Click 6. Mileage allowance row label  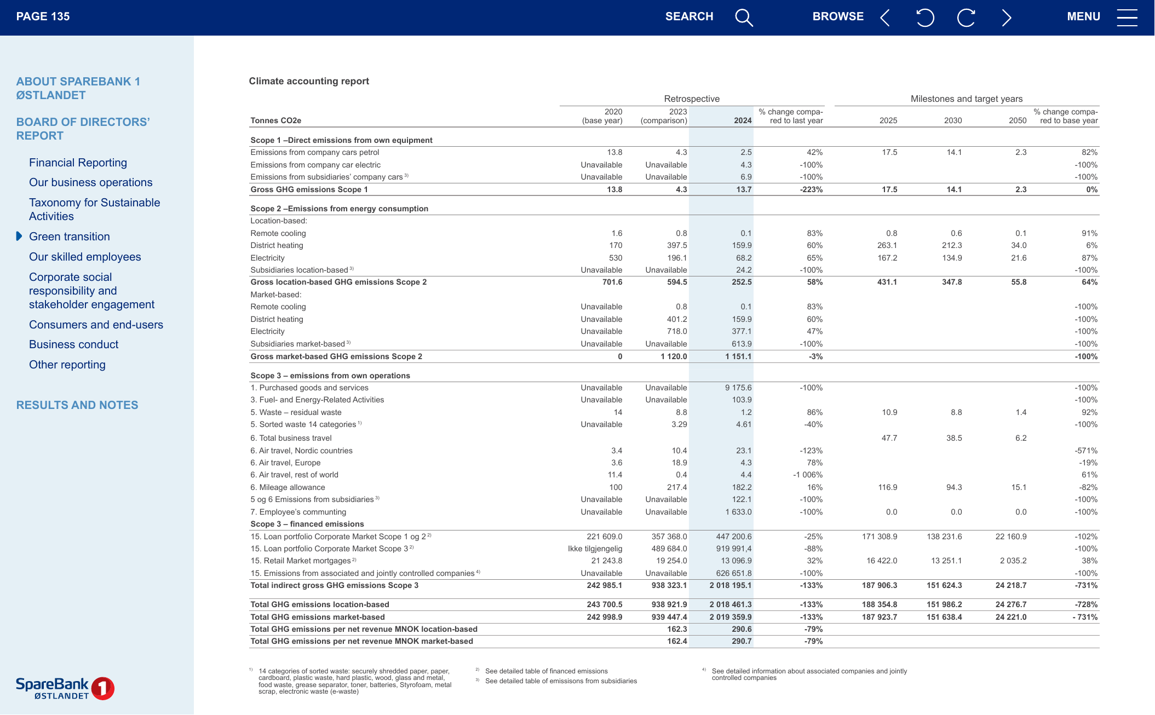click(288, 487)
